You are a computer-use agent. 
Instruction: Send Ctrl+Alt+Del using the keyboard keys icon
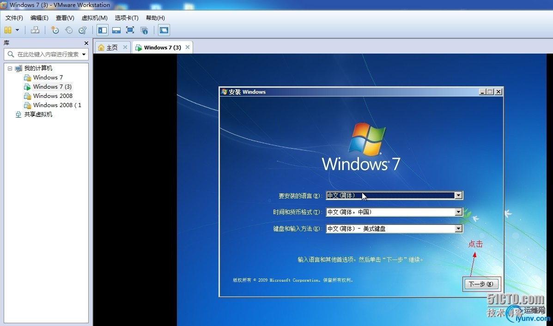35,30
